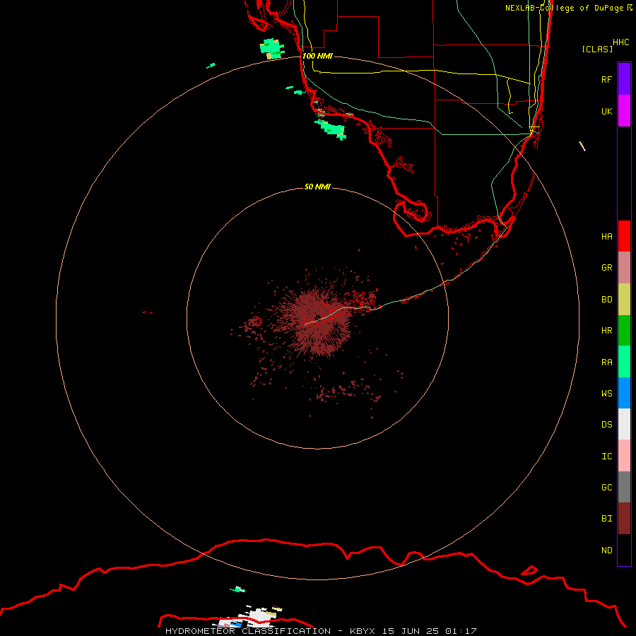The image size is (636, 636).
Task: Click the 01:17 timestamp
Action: (x=460, y=631)
